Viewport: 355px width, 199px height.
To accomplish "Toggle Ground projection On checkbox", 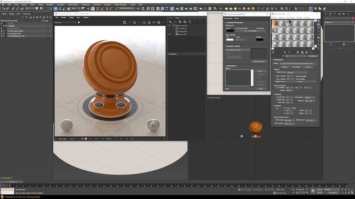I will coord(276,87).
